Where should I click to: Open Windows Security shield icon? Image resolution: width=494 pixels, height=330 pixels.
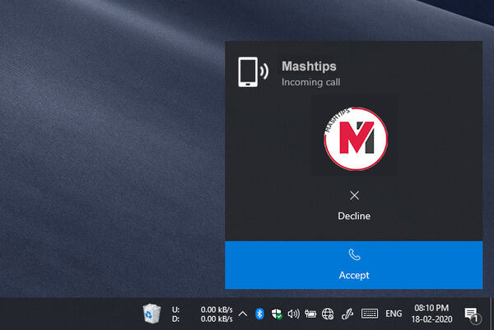pos(277,314)
